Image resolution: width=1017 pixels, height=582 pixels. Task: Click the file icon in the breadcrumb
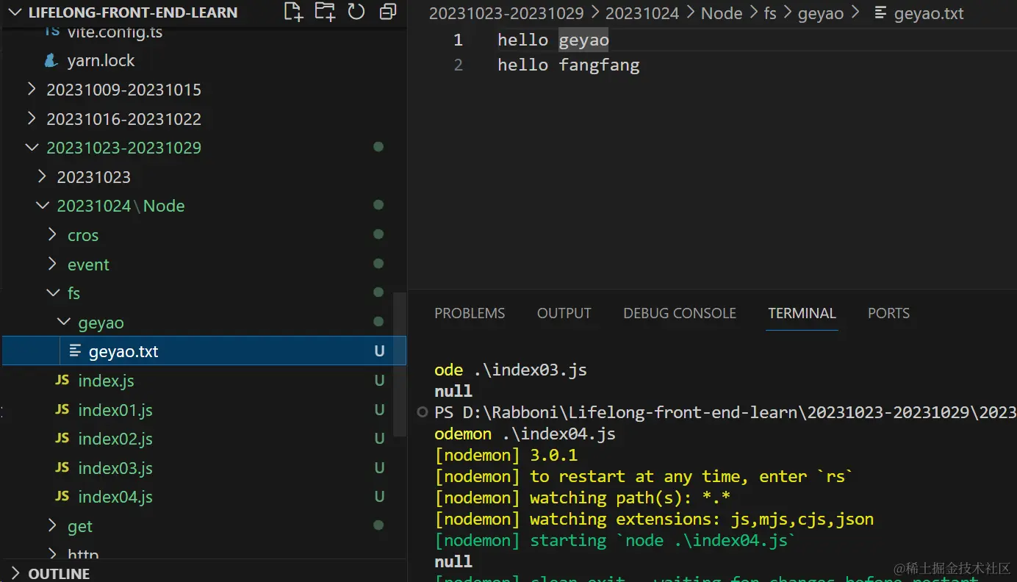tap(881, 13)
